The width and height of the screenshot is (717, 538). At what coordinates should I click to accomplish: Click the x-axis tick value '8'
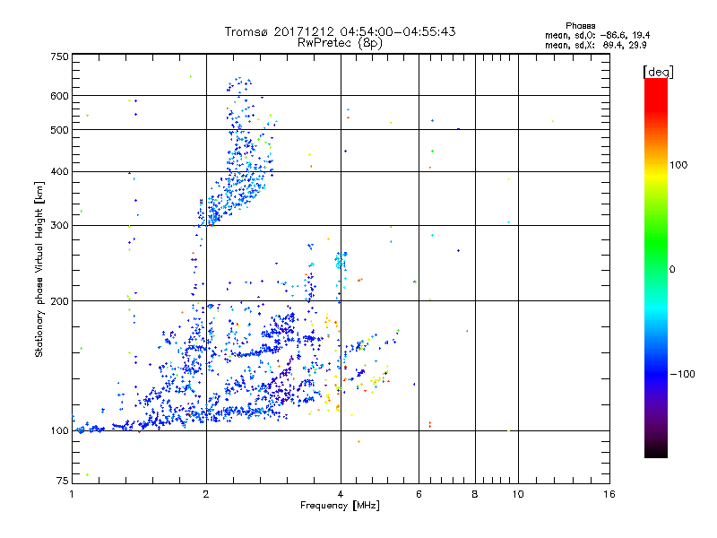[x=475, y=494]
